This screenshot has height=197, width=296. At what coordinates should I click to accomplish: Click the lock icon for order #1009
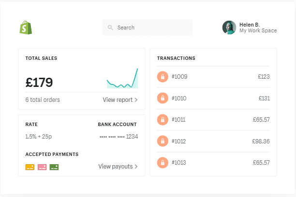tap(163, 77)
